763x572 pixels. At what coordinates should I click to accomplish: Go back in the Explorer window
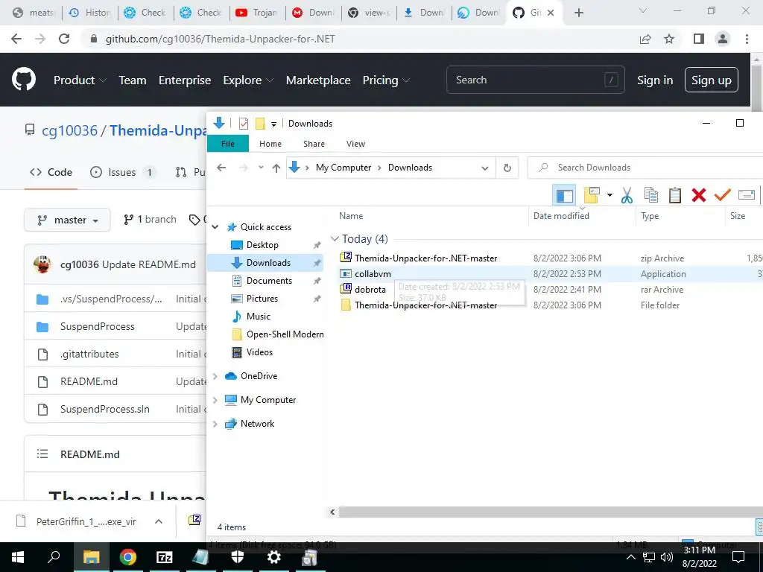(x=221, y=168)
